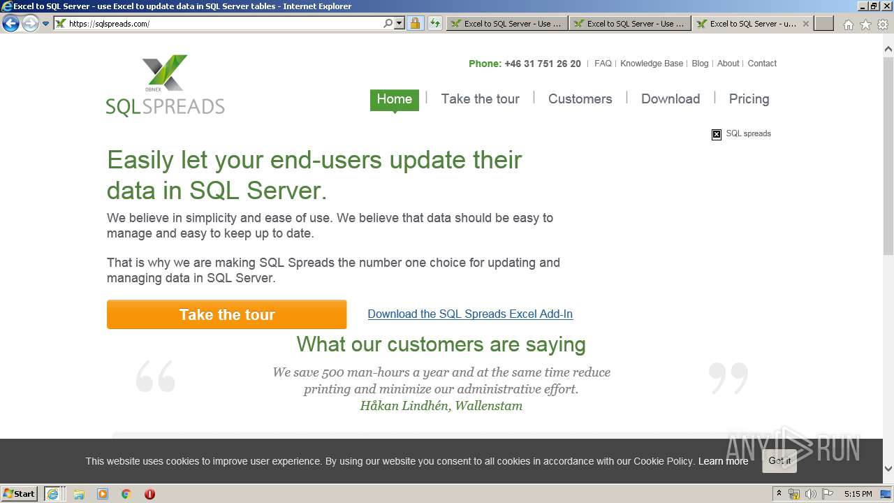Click the search magnifier in address bar
The image size is (894, 503).
click(x=388, y=23)
